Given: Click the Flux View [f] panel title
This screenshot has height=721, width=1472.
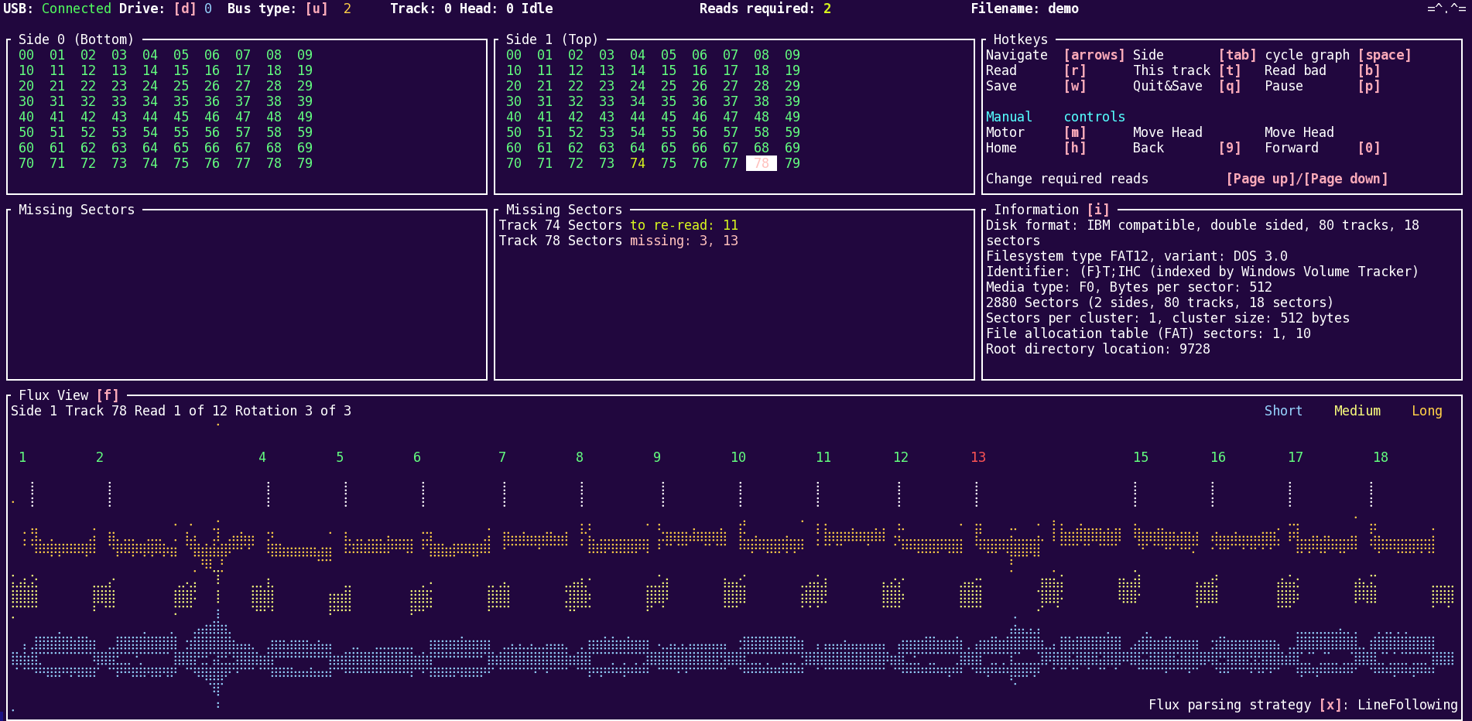Looking at the screenshot, I should [69, 395].
